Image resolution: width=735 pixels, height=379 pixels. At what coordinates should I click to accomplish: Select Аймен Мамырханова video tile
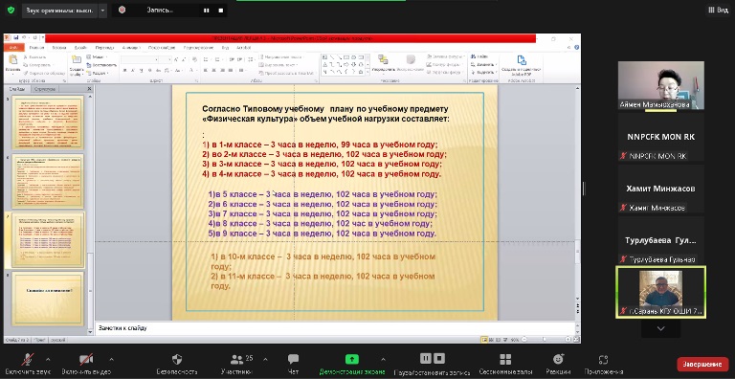pos(661,85)
